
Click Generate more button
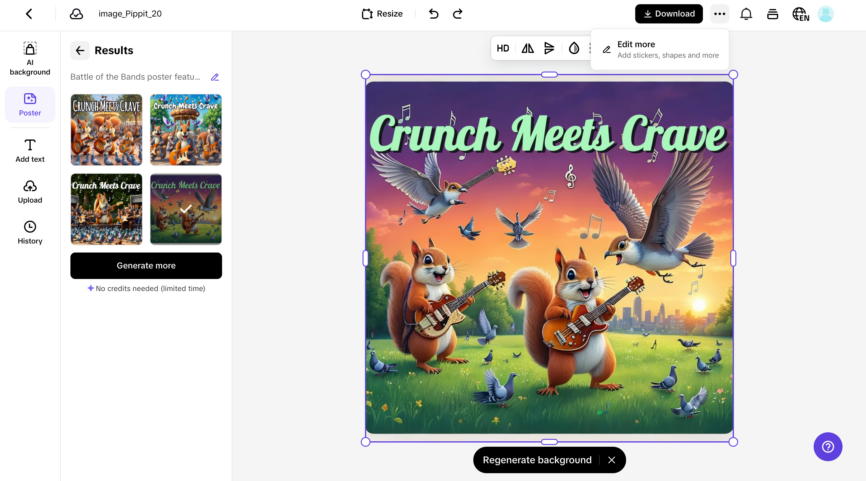(146, 266)
